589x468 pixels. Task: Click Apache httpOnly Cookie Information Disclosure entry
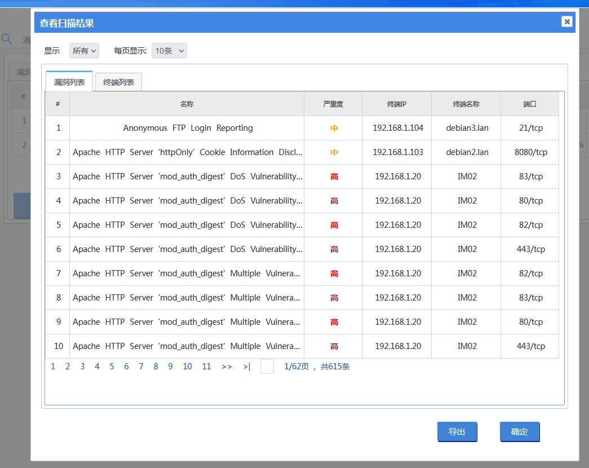(187, 152)
